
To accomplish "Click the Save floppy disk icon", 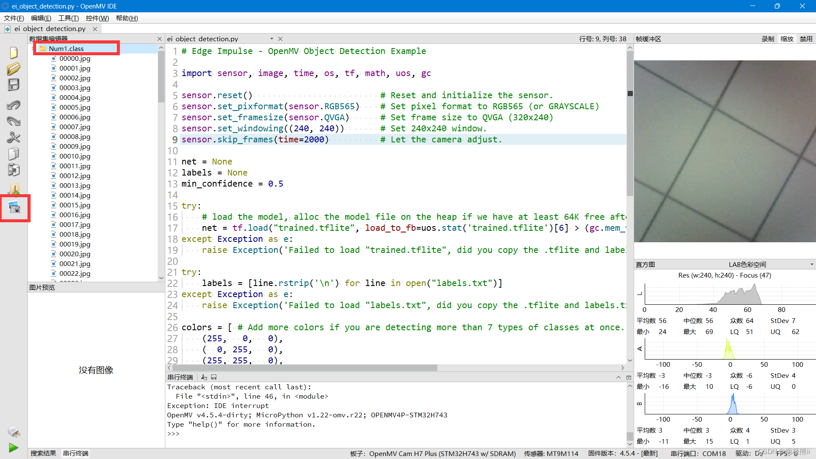I will [x=14, y=85].
